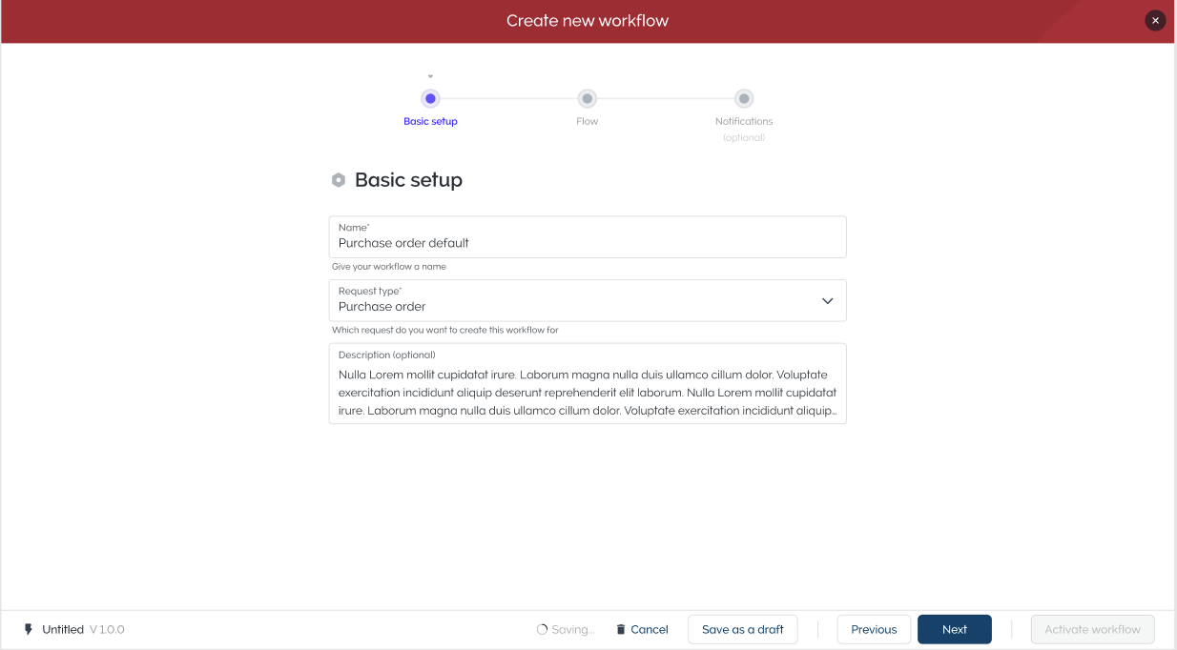1177x650 pixels.
Task: Click the Activate workflow button
Action: pyautogui.click(x=1092, y=629)
